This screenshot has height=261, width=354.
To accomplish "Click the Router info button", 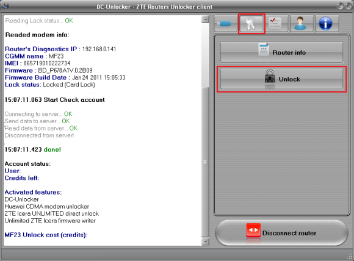I will (281, 52).
